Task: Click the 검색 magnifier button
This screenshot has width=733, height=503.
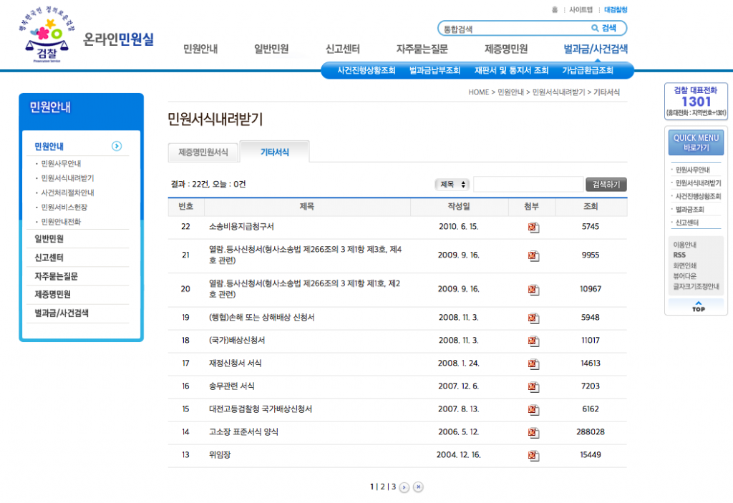Action: 604,28
